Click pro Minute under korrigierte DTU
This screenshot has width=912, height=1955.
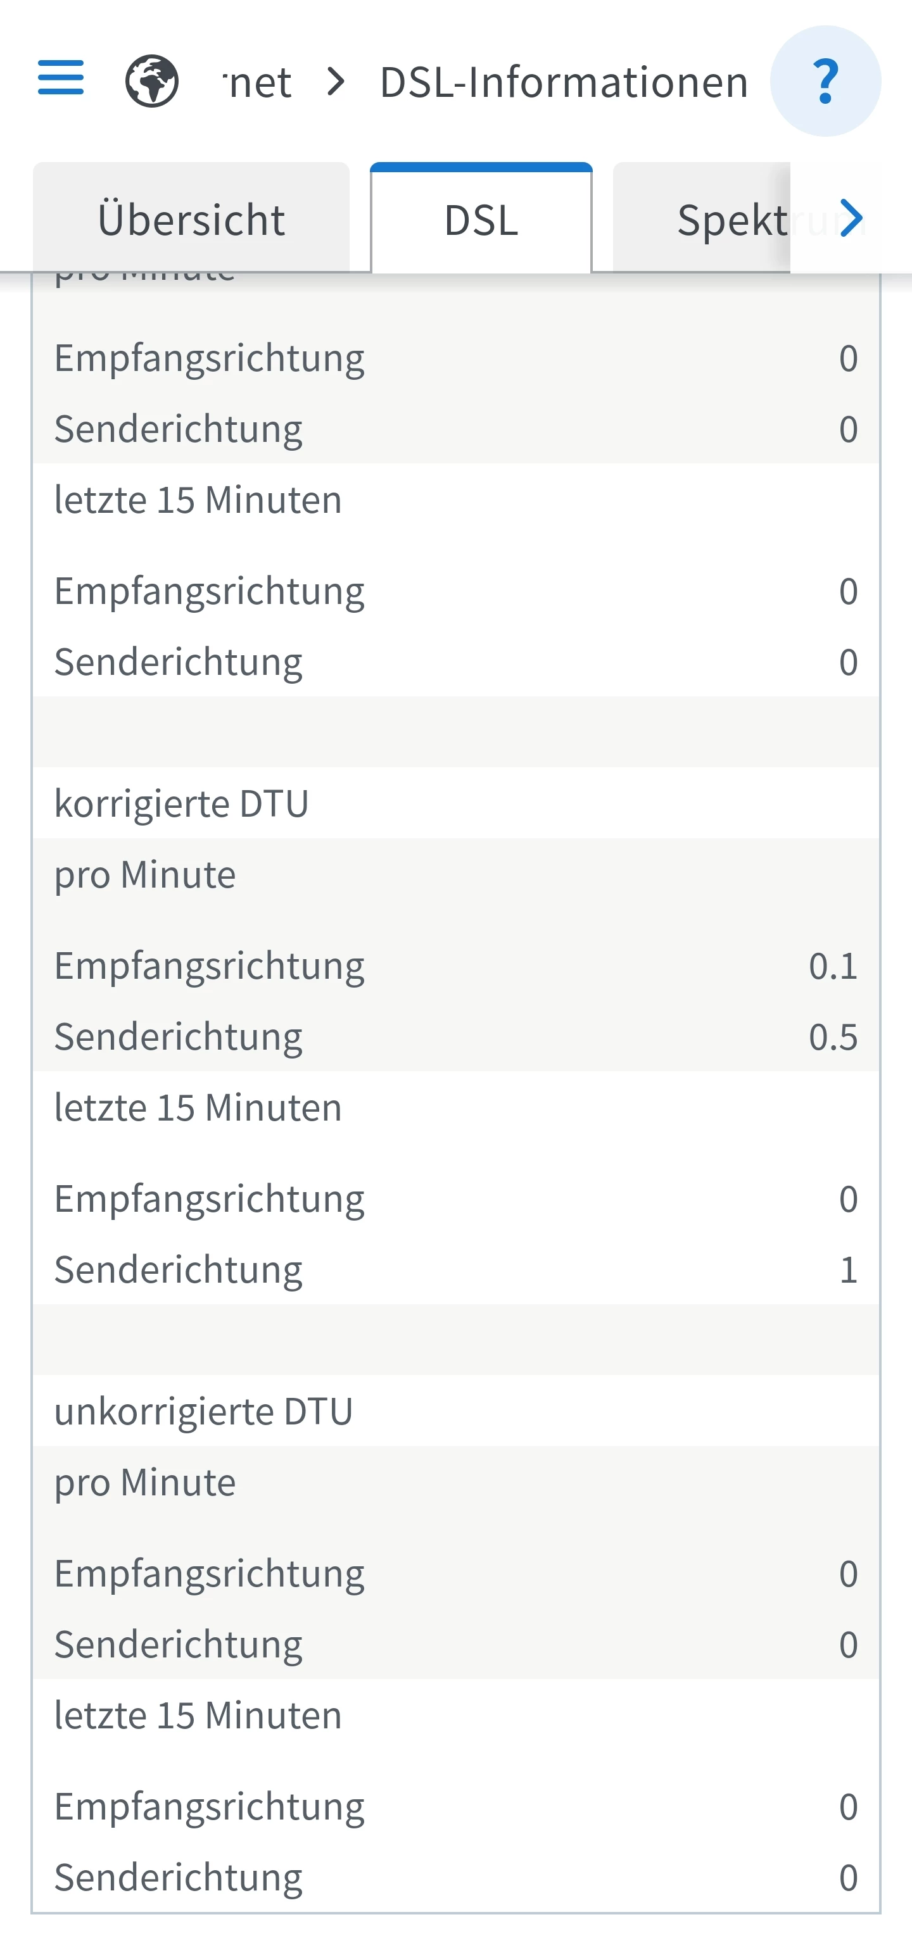145,874
